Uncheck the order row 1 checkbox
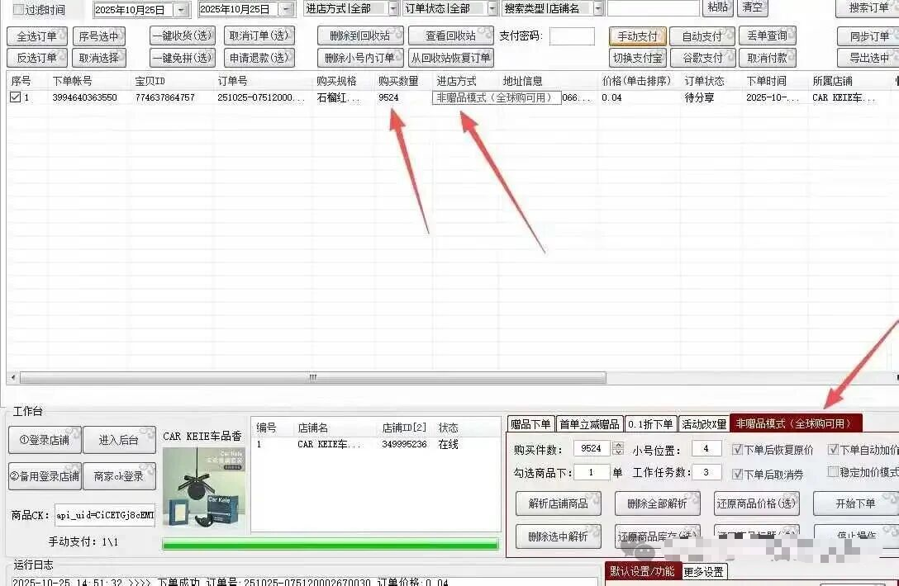 click(x=15, y=97)
